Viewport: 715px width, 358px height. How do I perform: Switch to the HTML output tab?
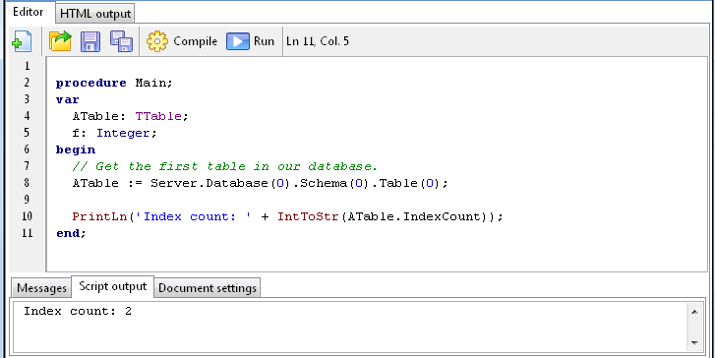[95, 14]
